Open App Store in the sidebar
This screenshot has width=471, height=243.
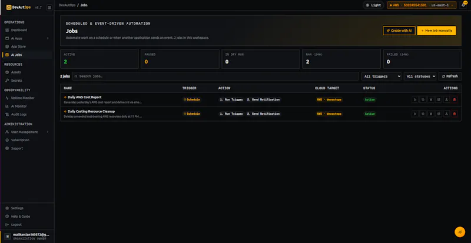click(27, 46)
